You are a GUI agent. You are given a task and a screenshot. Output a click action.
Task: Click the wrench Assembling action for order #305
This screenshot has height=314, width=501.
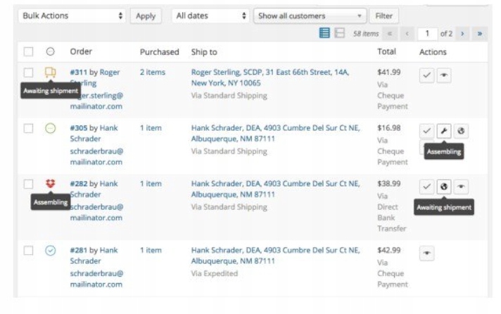pyautogui.click(x=444, y=131)
